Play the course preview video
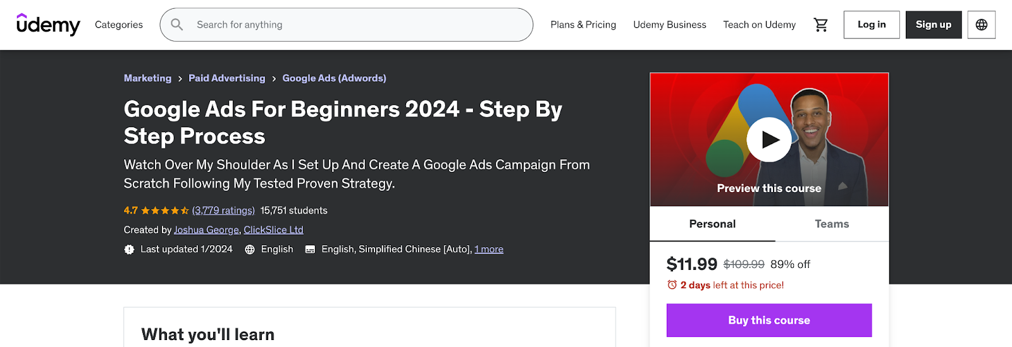Image resolution: width=1012 pixels, height=347 pixels. point(769,140)
